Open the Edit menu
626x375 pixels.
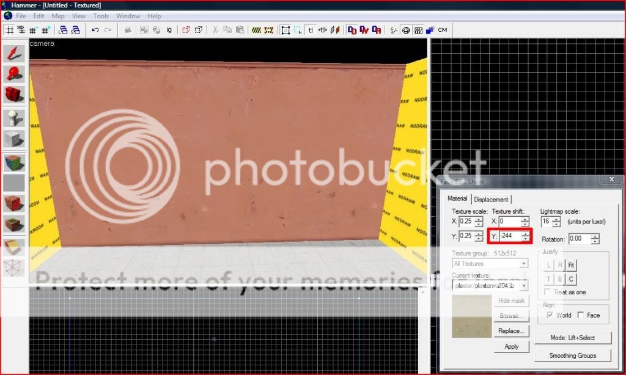(39, 16)
